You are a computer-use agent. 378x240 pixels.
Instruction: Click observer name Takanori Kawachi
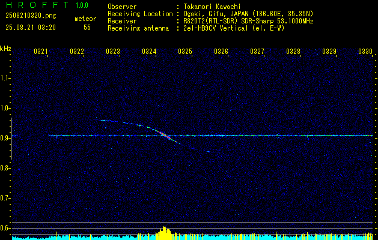tap(212, 7)
